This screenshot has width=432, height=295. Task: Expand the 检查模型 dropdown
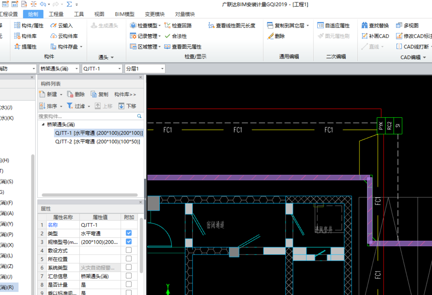coord(160,26)
